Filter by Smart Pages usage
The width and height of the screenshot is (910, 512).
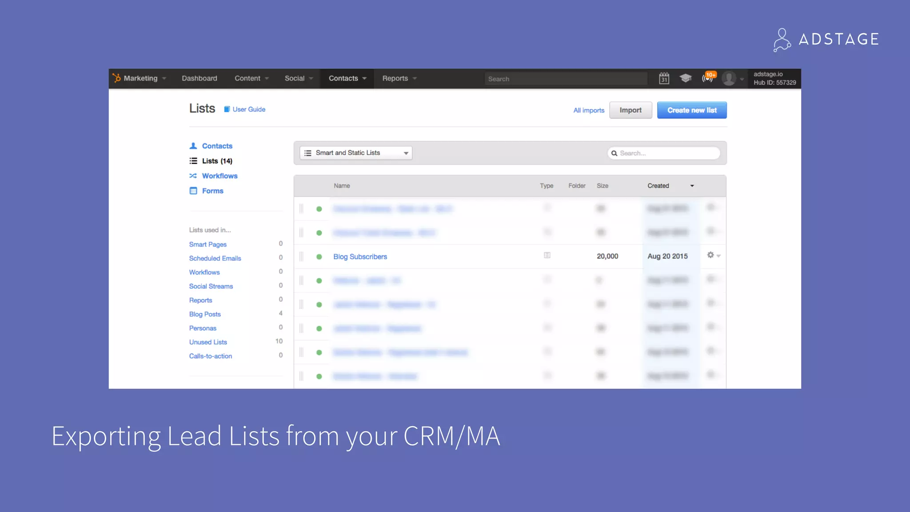(x=208, y=244)
